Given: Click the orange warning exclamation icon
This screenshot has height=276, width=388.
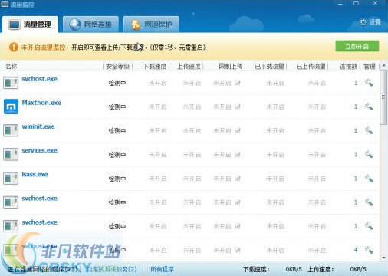Looking at the screenshot, I should (x=14, y=47).
